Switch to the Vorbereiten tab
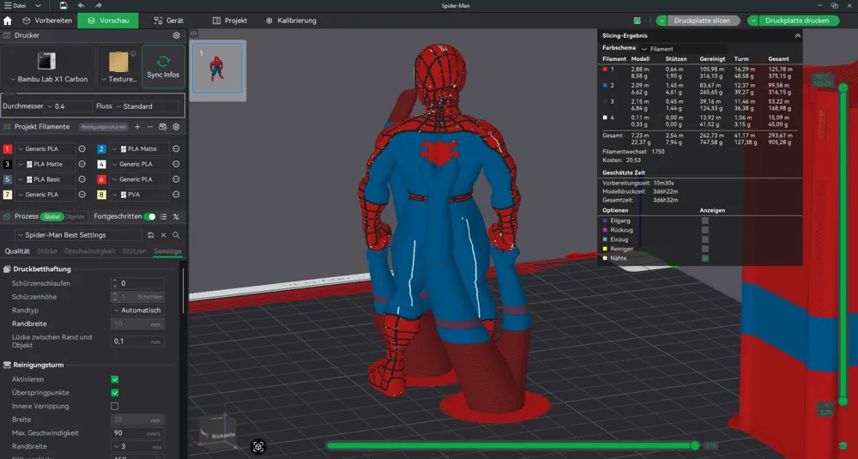 (47, 21)
